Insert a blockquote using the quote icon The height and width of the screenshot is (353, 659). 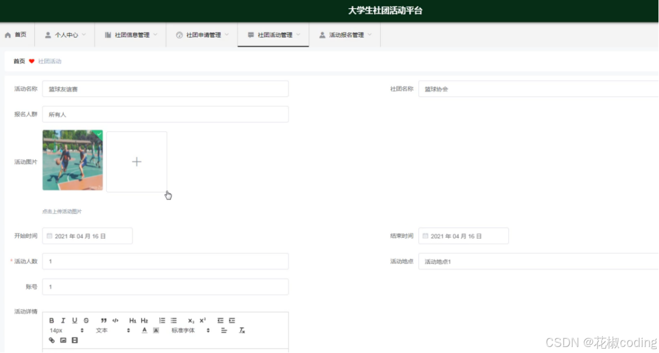(x=103, y=321)
